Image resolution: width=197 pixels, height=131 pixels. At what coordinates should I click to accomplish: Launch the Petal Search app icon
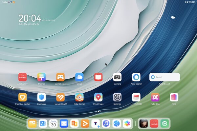pyautogui.click(x=136, y=77)
